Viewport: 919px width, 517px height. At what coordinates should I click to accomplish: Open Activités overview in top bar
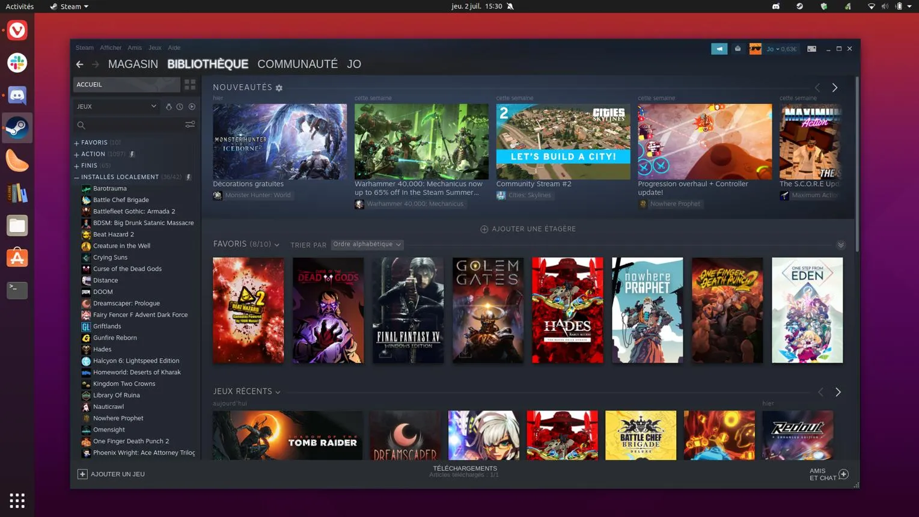pyautogui.click(x=20, y=6)
